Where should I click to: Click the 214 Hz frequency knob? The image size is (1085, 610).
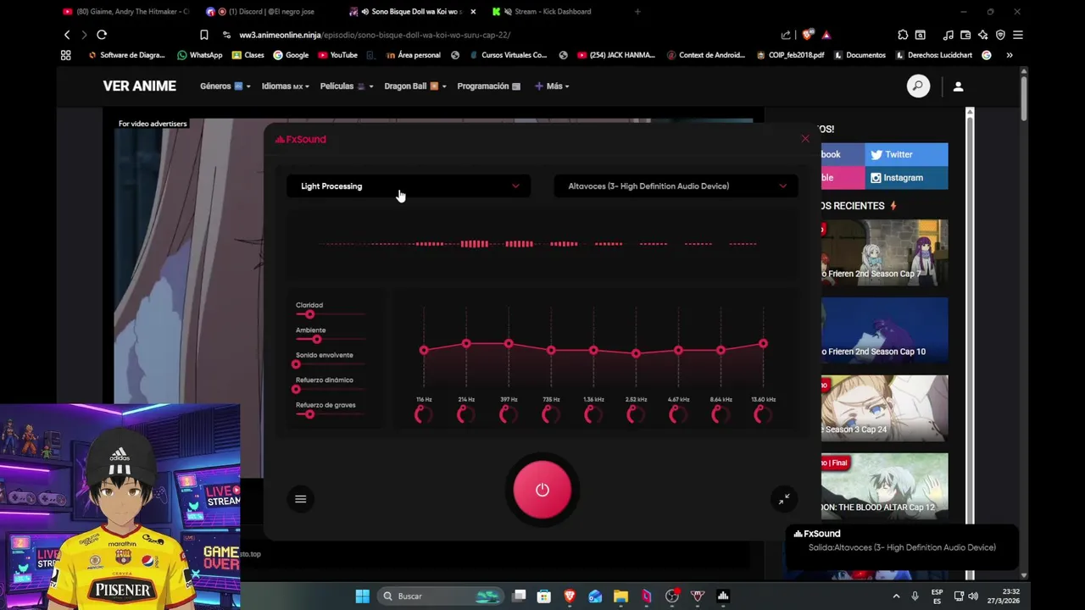465,414
